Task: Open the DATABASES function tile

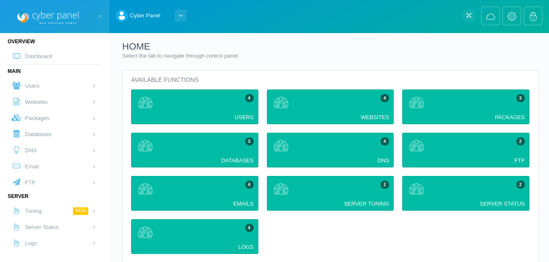Action: pyautogui.click(x=195, y=150)
